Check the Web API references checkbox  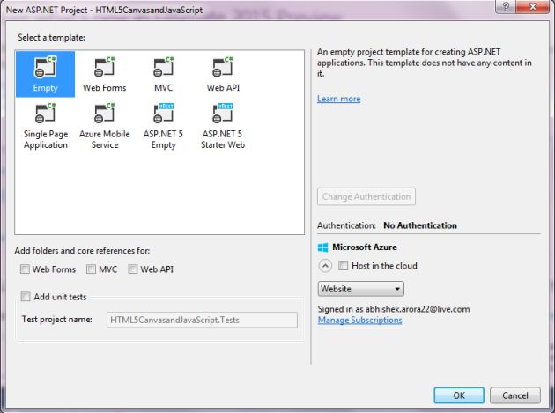tap(133, 269)
